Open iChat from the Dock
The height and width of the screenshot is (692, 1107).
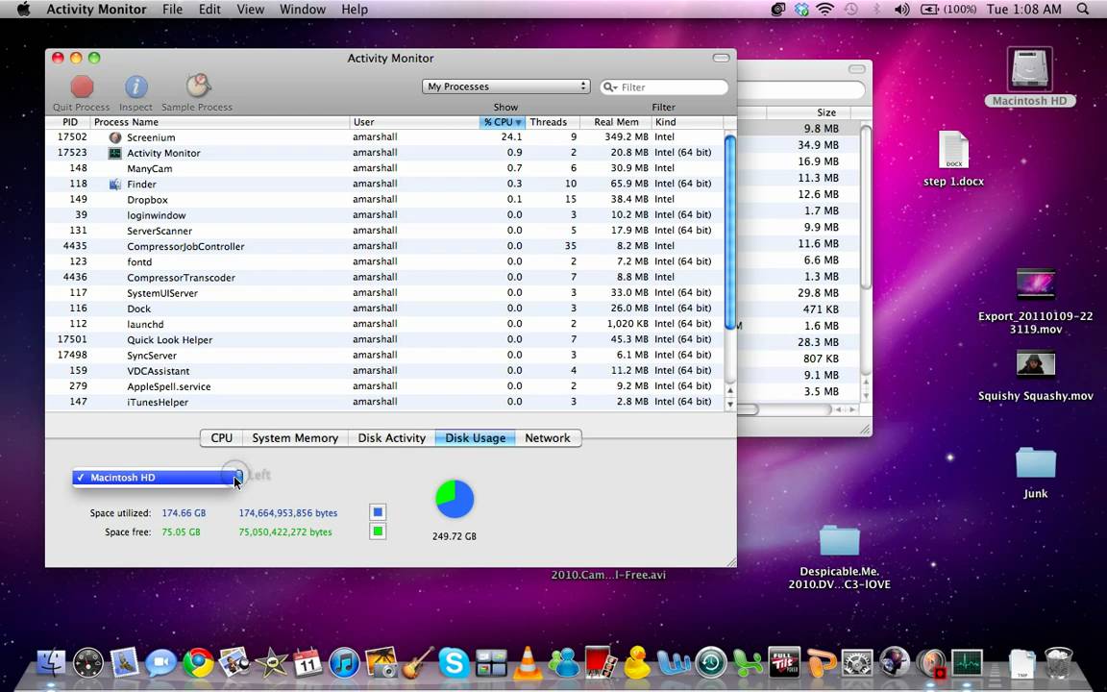click(161, 663)
